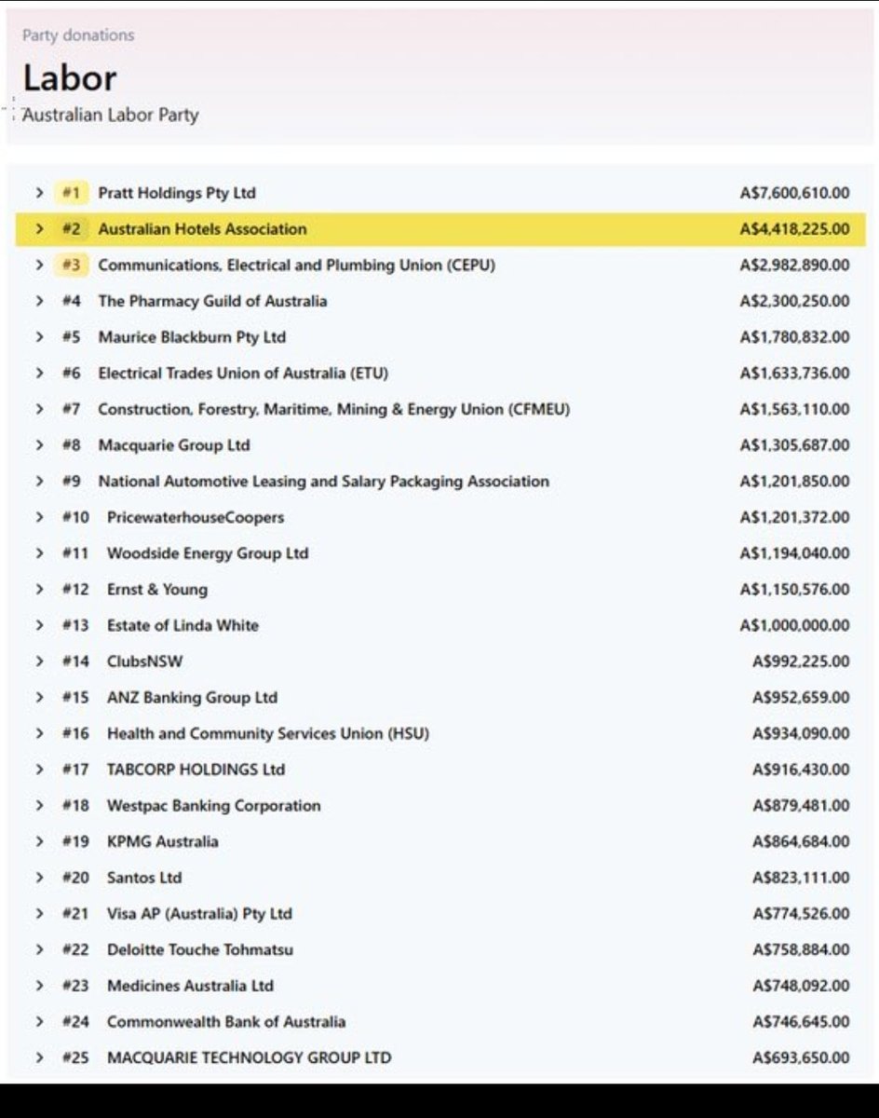Select the Macquarie Group Ltd name
Screen dimensions: 879x1118
174,445
